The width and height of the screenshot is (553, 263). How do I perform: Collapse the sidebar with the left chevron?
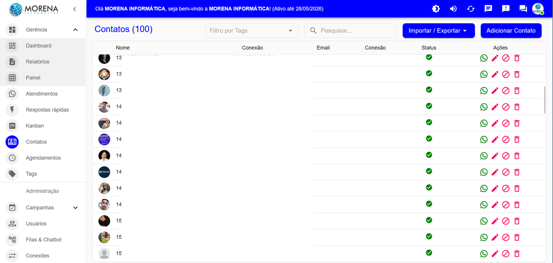75,9
